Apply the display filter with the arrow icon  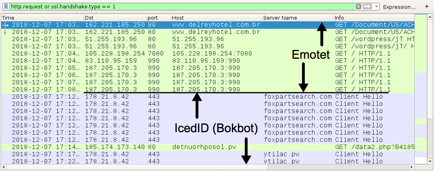point(367,6)
